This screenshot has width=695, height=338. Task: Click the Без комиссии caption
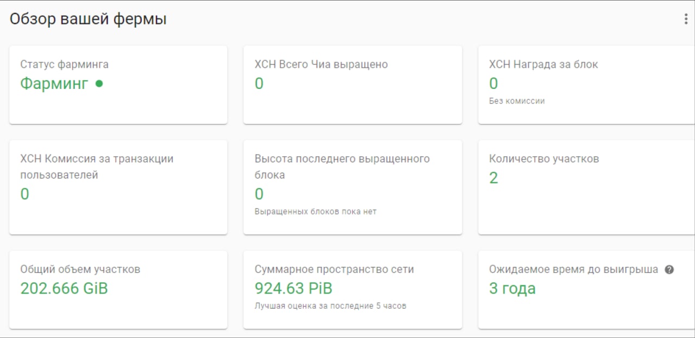click(x=517, y=101)
